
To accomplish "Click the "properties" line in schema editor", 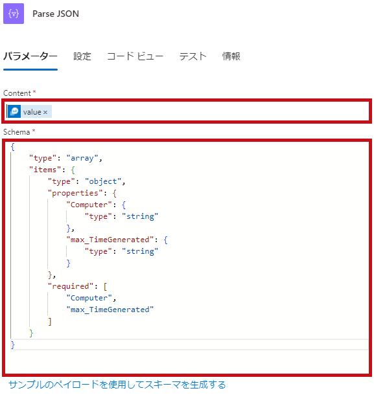I will coord(82,193).
